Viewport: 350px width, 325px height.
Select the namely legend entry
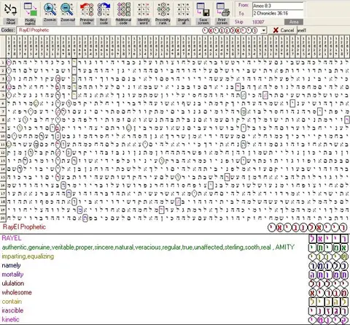(x=11, y=265)
